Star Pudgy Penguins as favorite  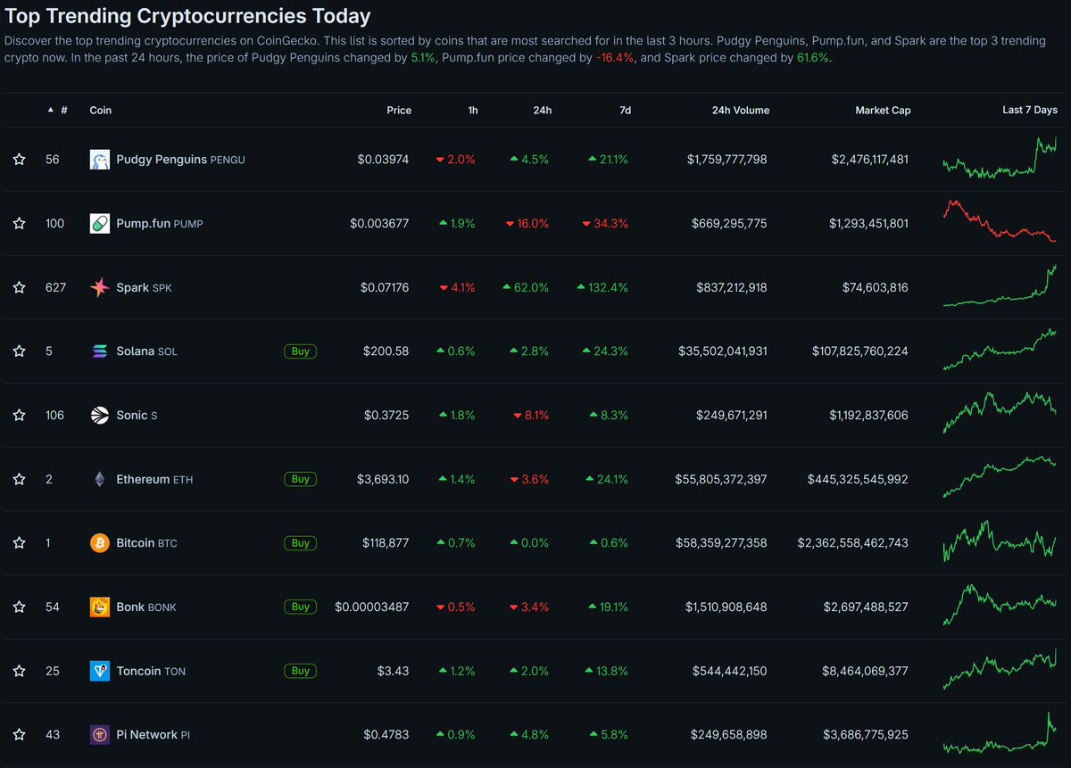tap(19, 160)
